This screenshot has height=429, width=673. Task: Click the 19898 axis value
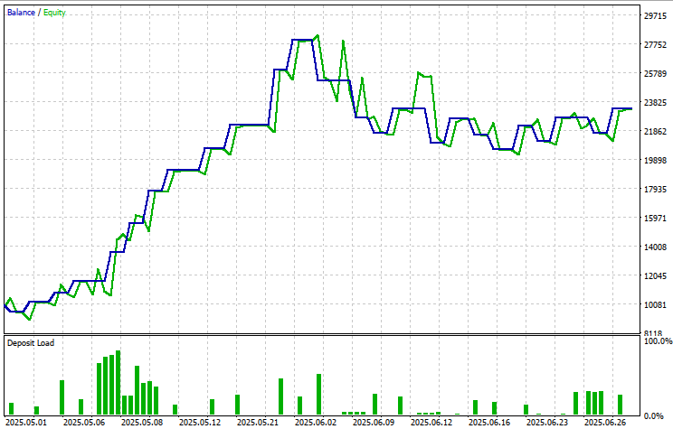pos(656,160)
